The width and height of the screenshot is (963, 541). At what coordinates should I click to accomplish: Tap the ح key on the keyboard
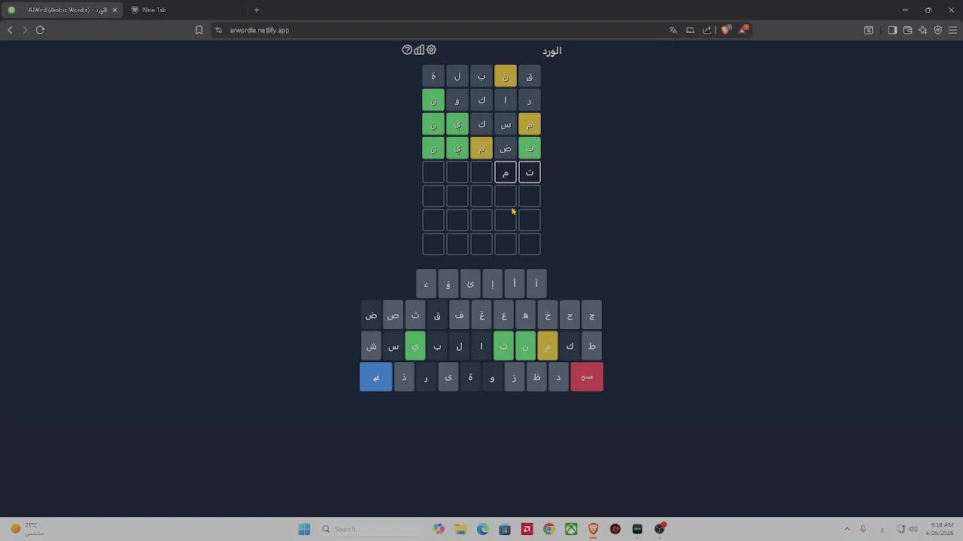click(570, 316)
